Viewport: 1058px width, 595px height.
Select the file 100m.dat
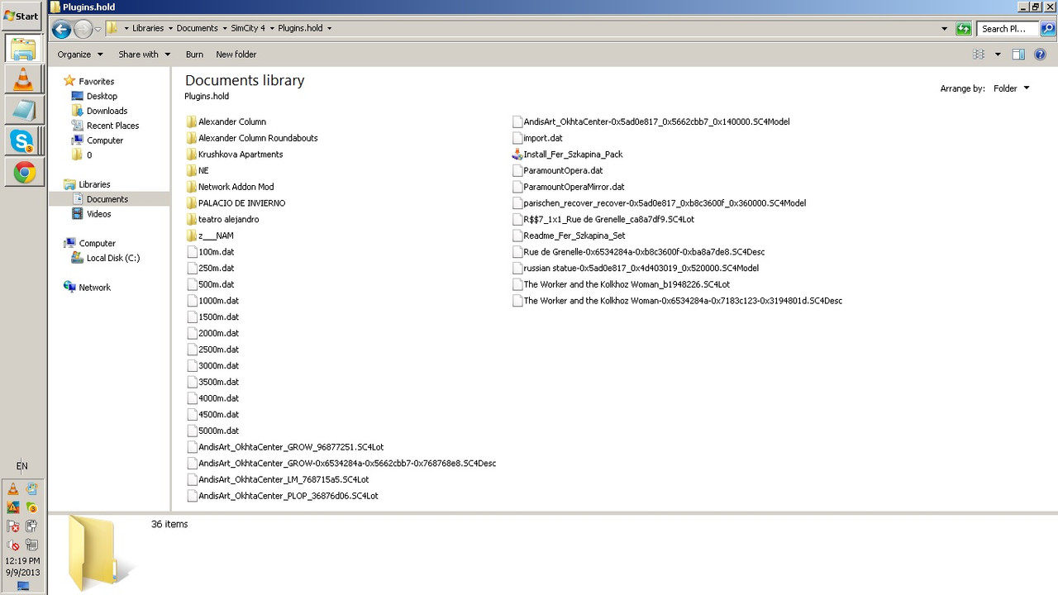pos(216,252)
